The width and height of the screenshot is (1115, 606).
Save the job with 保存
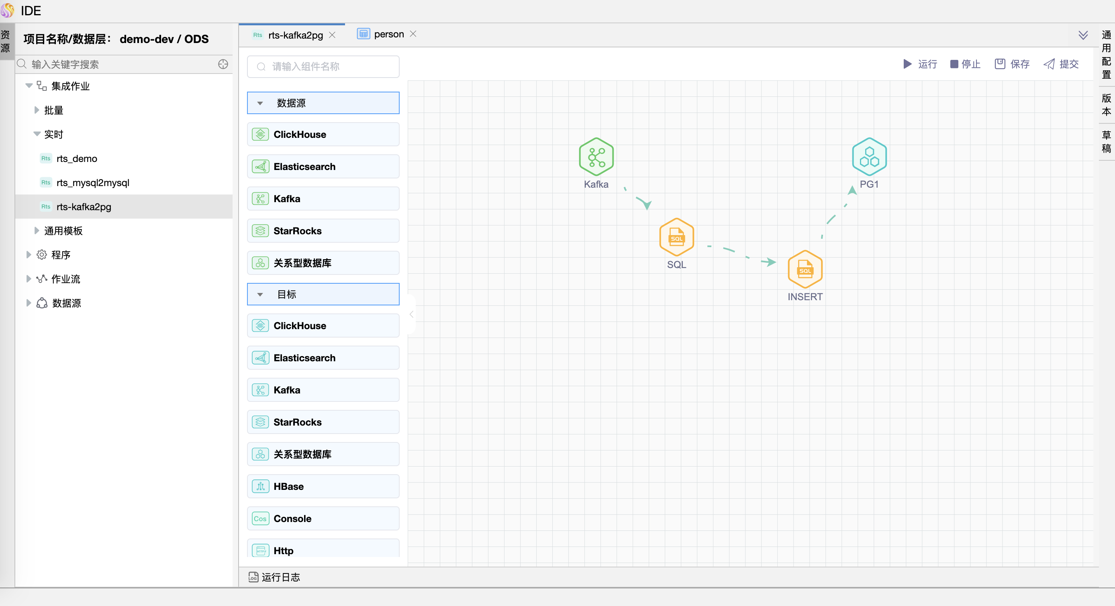(1012, 64)
